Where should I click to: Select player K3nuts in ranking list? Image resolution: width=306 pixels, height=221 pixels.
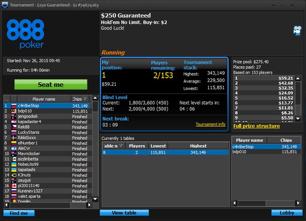(47, 175)
